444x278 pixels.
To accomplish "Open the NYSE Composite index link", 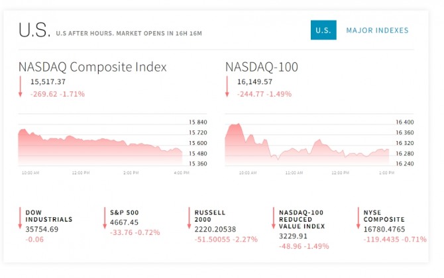I will 384,216.
